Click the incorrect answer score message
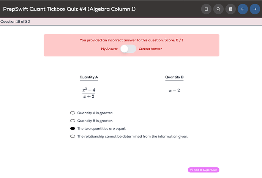This screenshot has width=262, height=178. coord(131,40)
